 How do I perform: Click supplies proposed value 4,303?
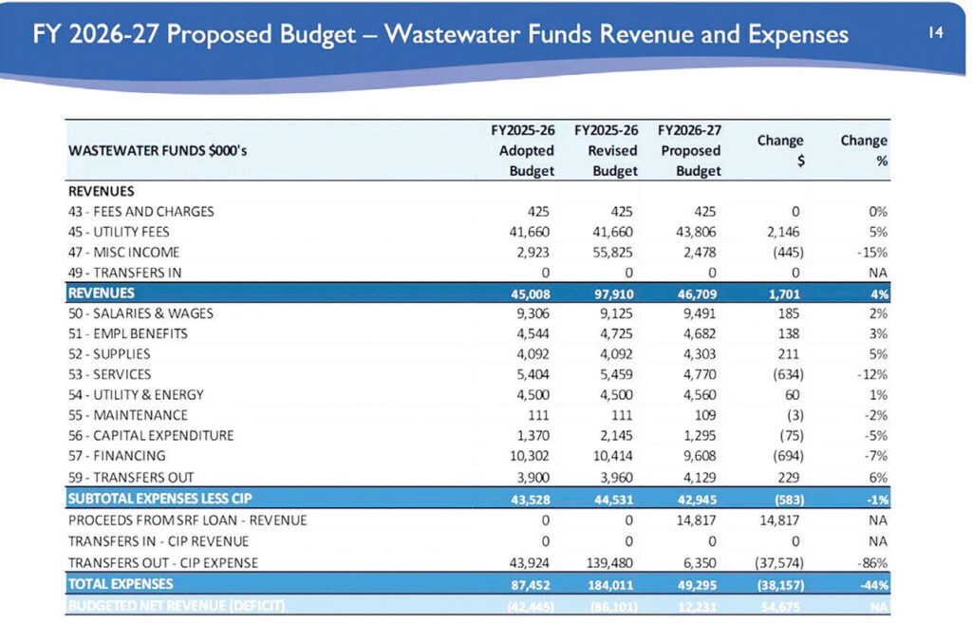tap(700, 354)
